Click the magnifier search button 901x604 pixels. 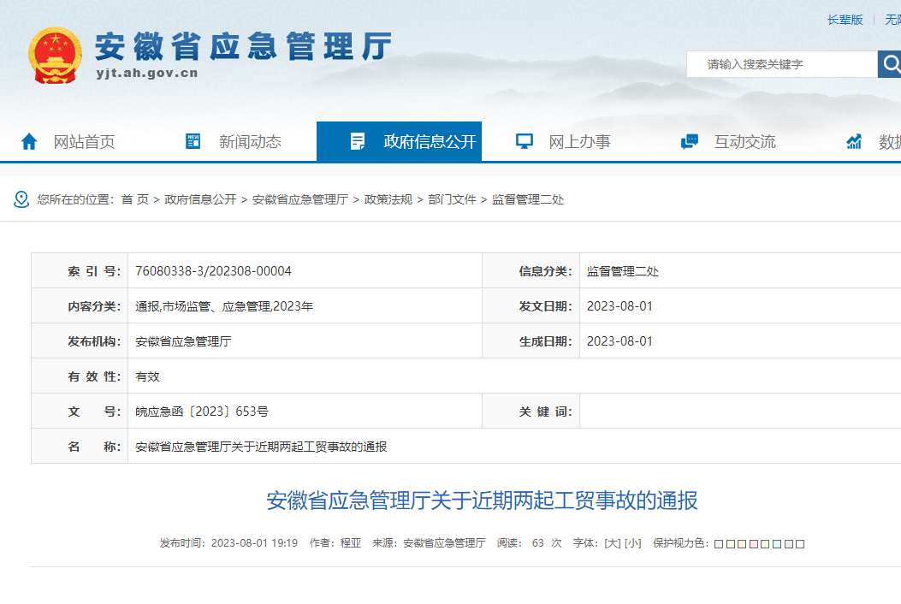point(890,64)
